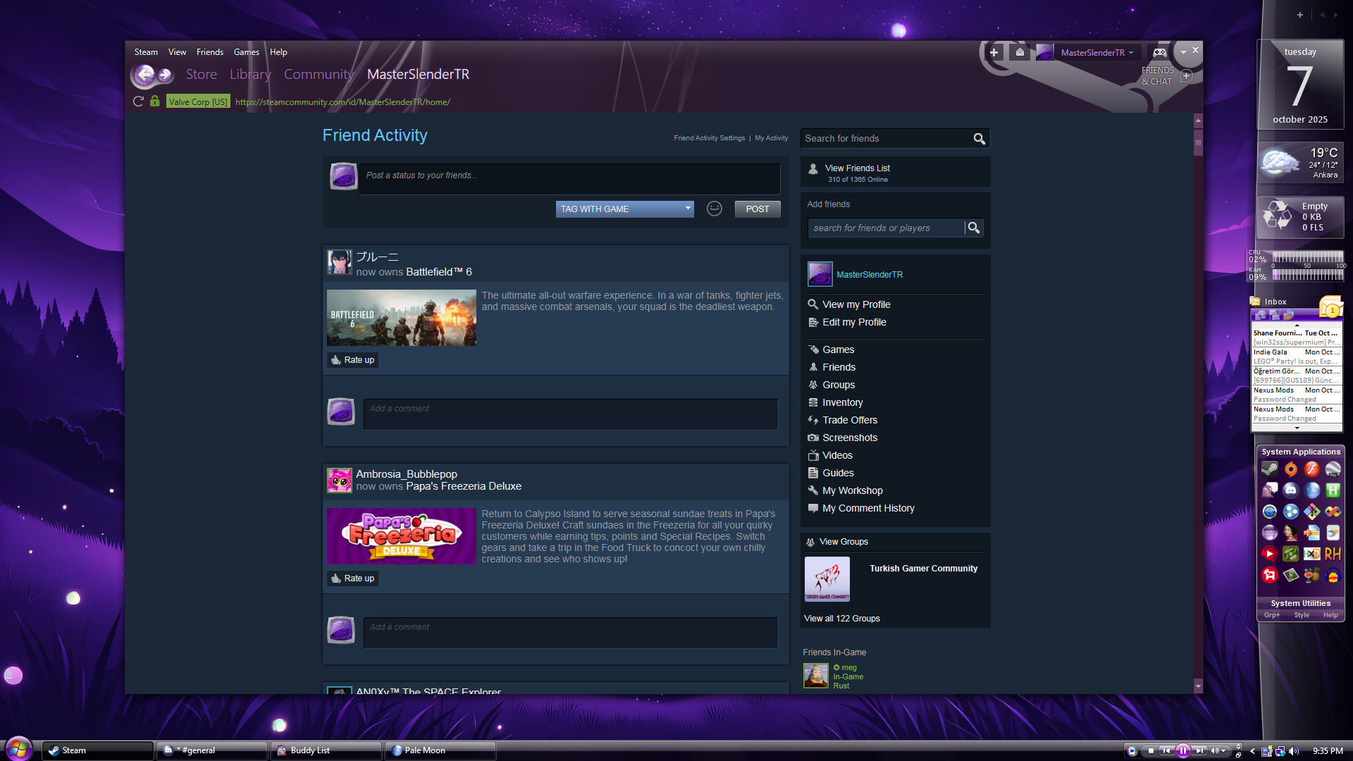The height and width of the screenshot is (761, 1353).
Task: Launch Pale Moon from System Applications dock
Action: point(1311,490)
